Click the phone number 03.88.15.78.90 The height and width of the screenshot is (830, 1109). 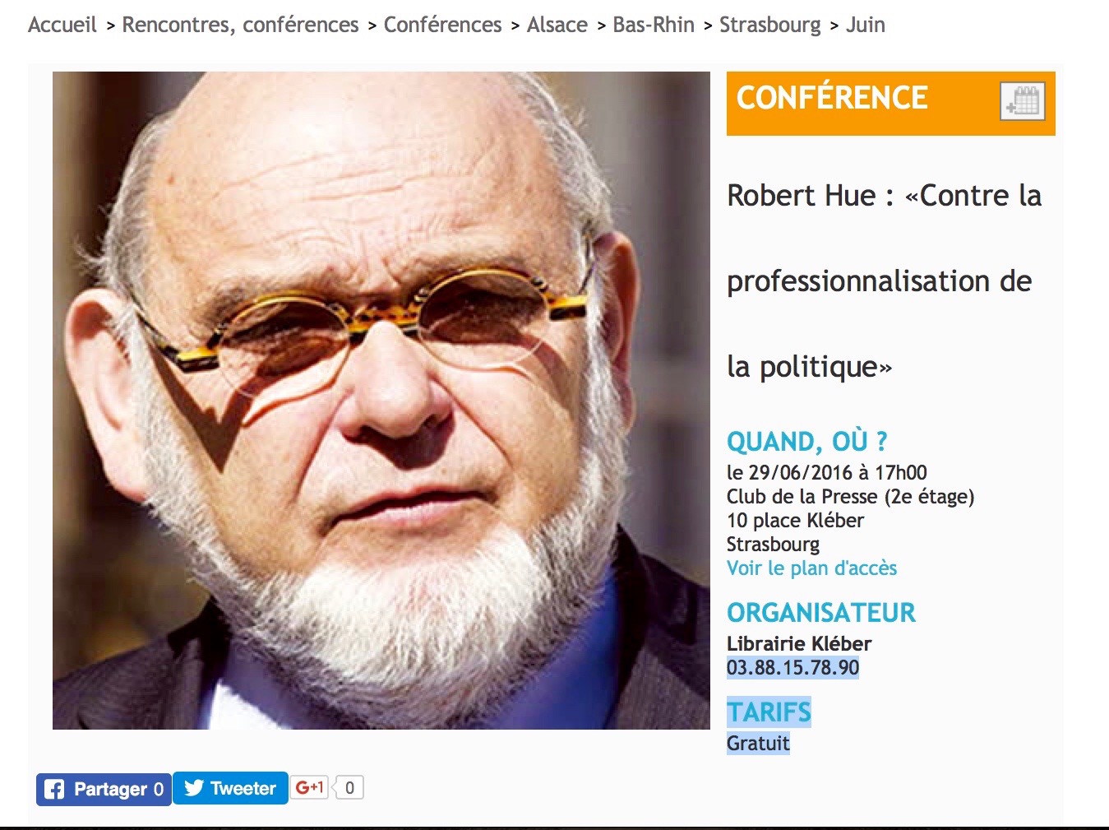[792, 668]
